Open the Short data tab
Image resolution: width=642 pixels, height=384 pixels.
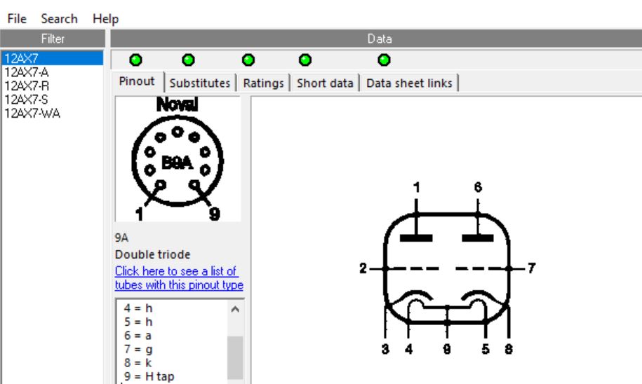tap(325, 83)
